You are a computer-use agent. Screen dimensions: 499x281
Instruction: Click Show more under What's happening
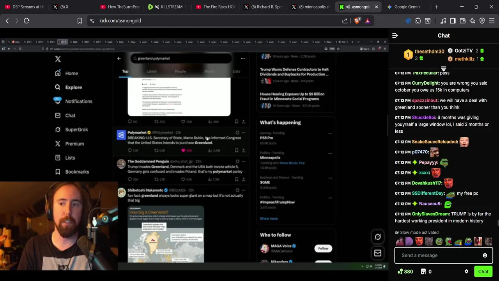click(x=269, y=219)
